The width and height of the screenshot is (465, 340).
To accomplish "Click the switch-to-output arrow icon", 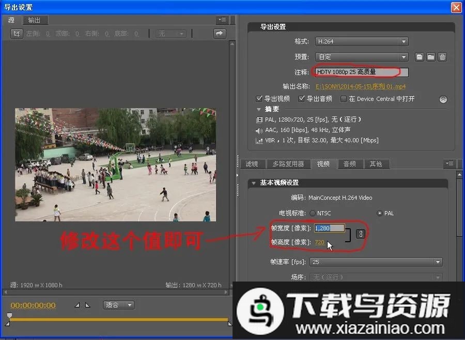I will [220, 34].
